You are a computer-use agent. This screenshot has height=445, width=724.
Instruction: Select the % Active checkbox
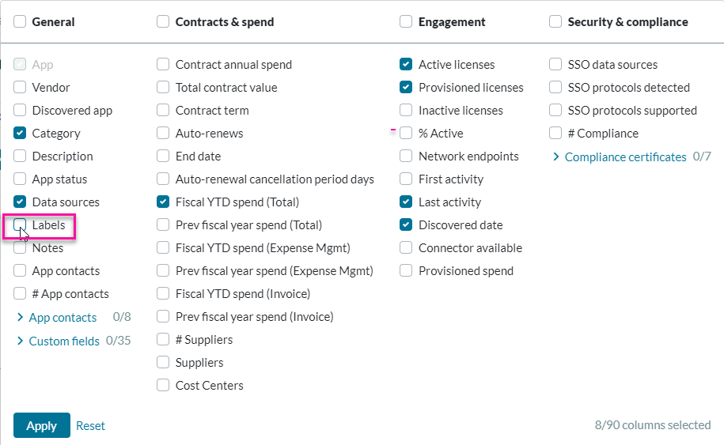coord(406,134)
